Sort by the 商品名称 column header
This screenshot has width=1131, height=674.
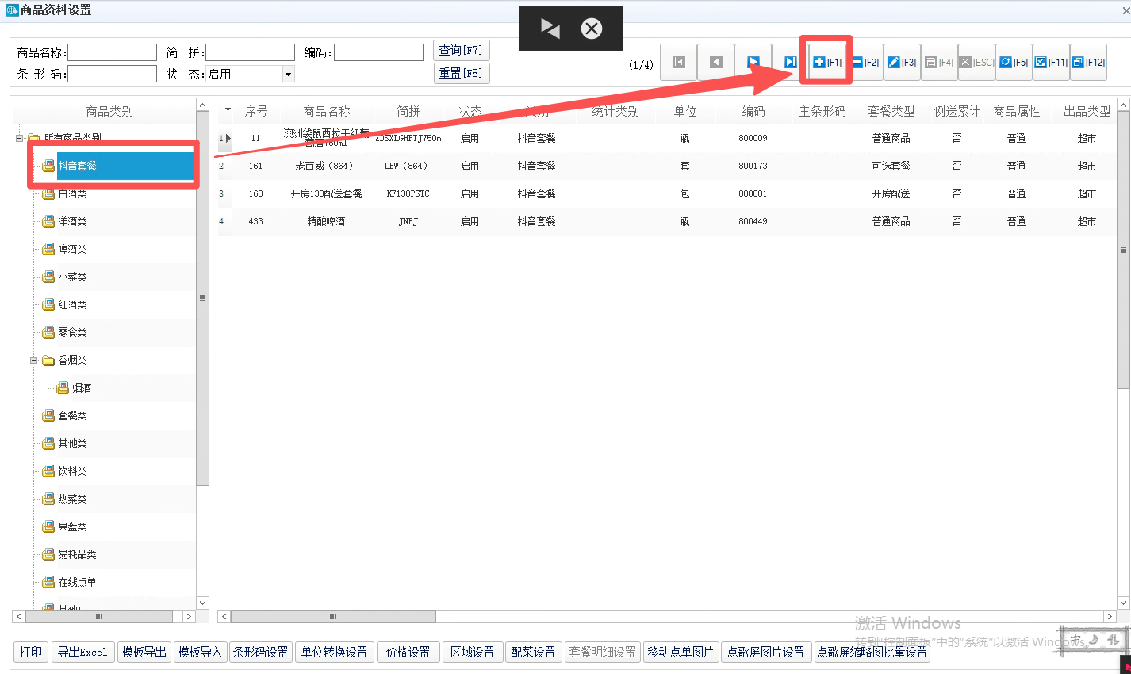tap(326, 111)
